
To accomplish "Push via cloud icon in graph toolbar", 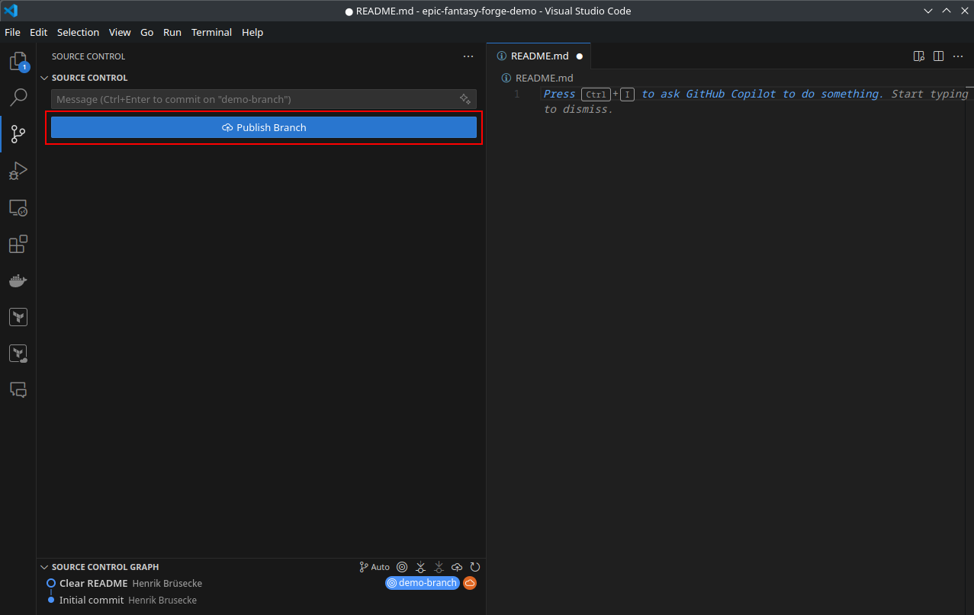I will tap(457, 567).
